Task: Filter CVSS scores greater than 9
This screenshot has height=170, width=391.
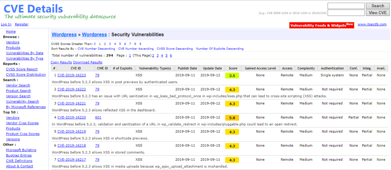Action: [x=140, y=44]
